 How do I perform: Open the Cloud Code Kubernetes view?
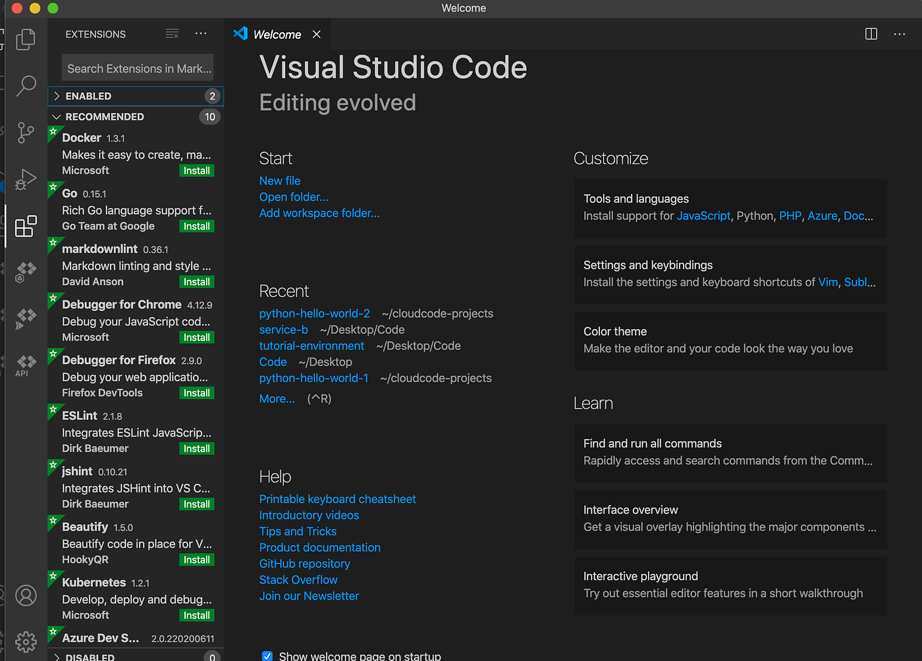click(x=26, y=272)
